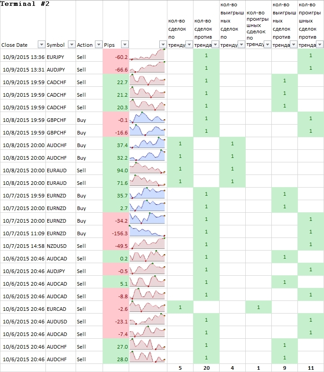Image resolution: width=324 pixels, height=372 pixels.
Task: Click the 35.7 pips cell
Action: (116, 193)
